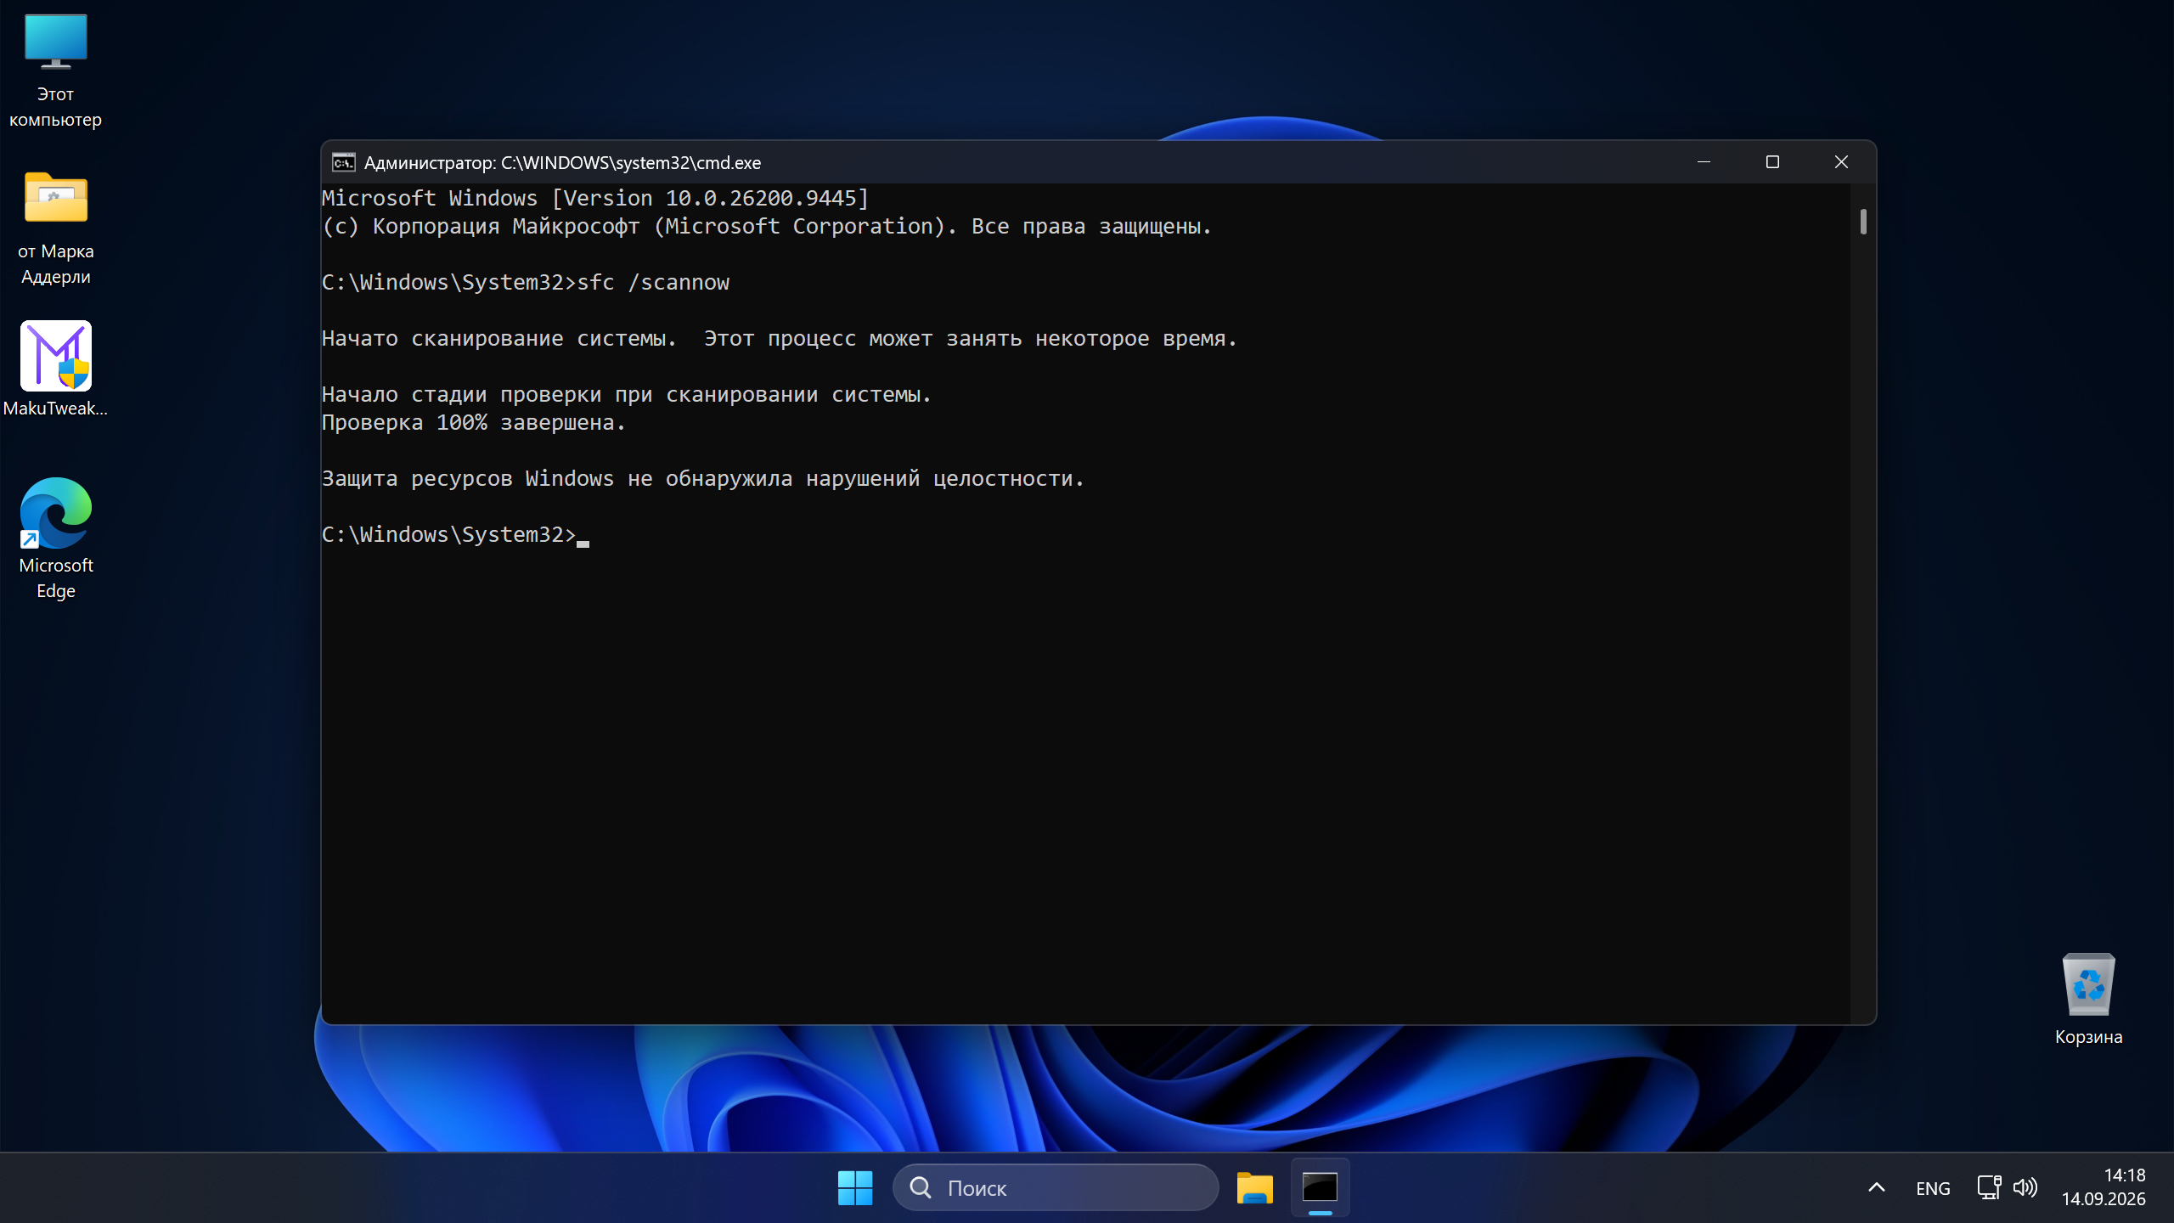Click the cmd.exe taskbar icon
This screenshot has height=1223, width=2174.
tap(1320, 1187)
